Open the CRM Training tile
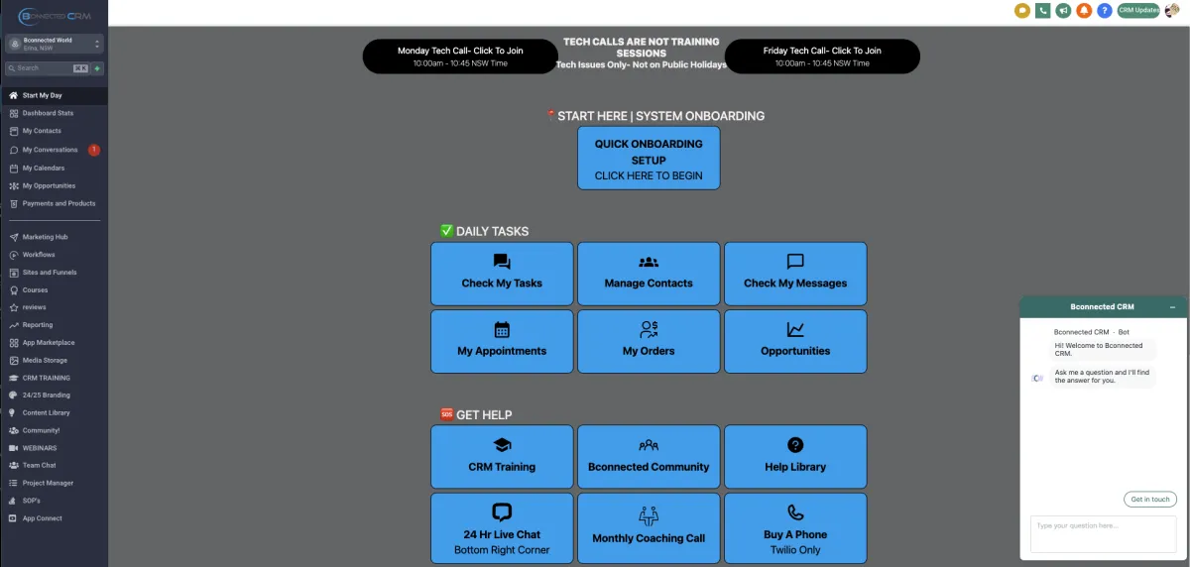Screen dimensions: 1190x567 (502, 457)
